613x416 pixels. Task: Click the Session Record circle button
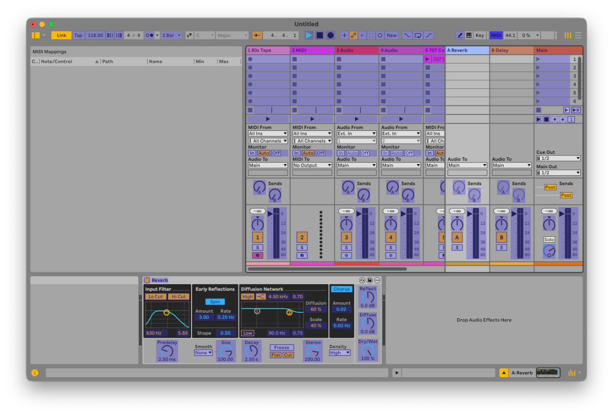click(x=380, y=35)
